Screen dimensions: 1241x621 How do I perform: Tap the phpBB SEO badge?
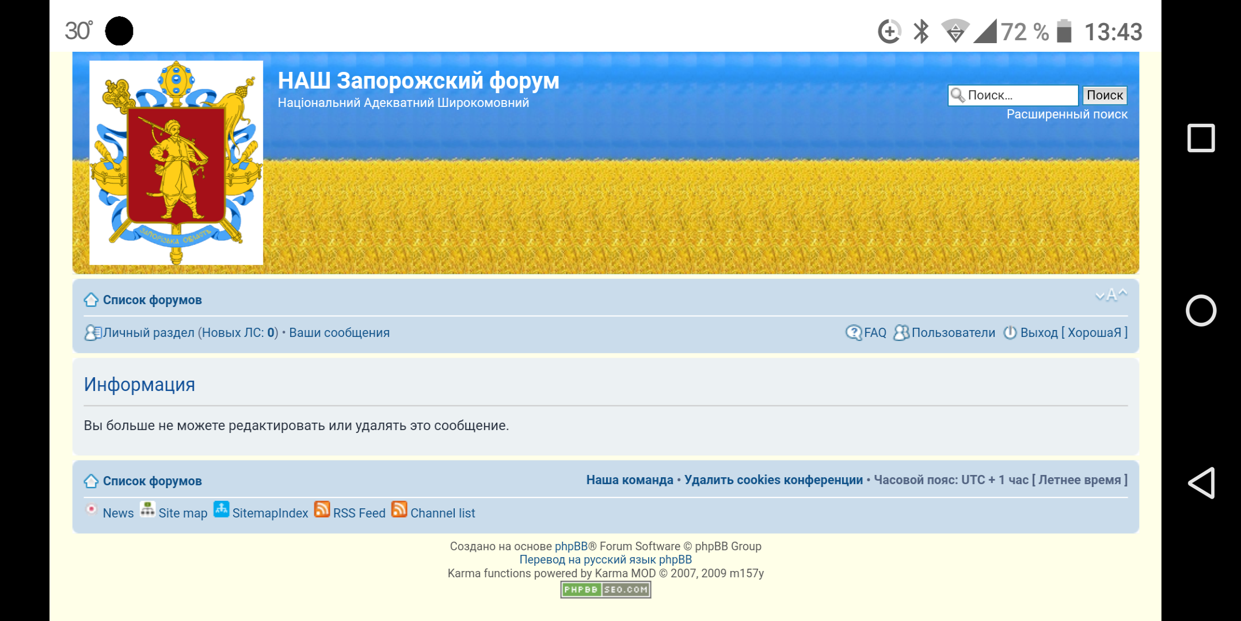point(606,589)
